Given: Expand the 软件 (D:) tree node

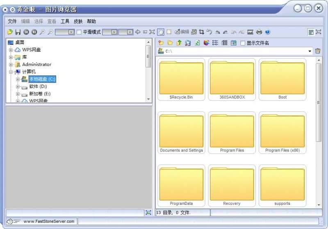Looking at the screenshot, I should (18, 86).
